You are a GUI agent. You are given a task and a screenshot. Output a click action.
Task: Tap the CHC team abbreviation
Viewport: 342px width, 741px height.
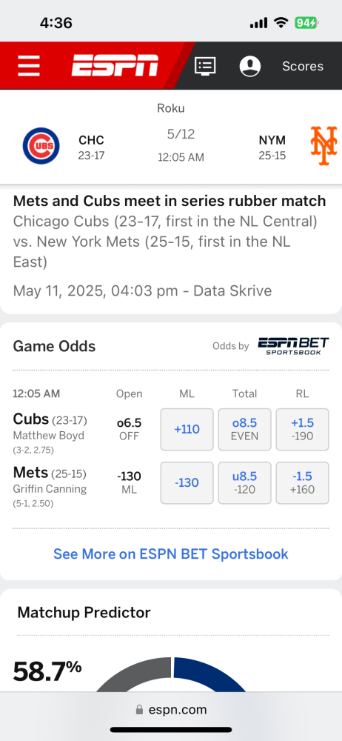pos(91,140)
